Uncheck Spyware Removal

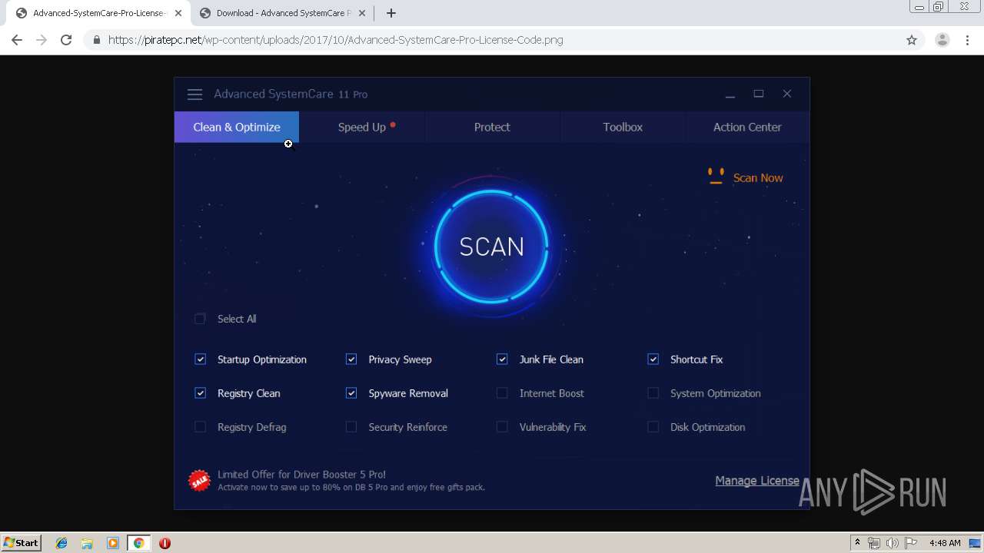[x=351, y=393]
